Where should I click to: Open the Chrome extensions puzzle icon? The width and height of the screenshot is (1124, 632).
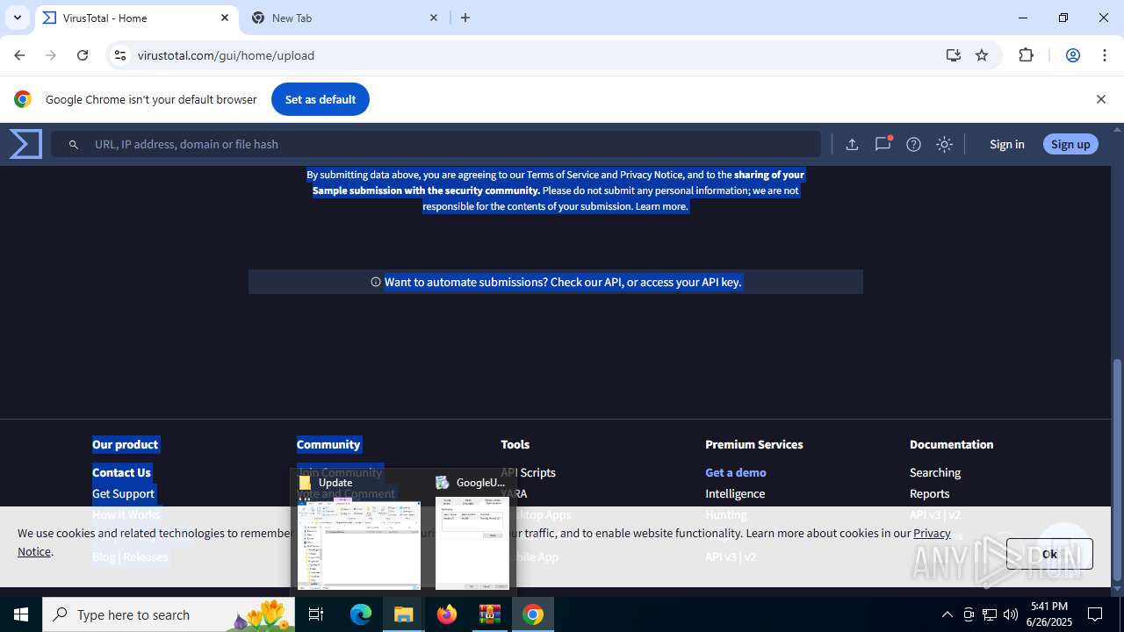click(x=1027, y=55)
